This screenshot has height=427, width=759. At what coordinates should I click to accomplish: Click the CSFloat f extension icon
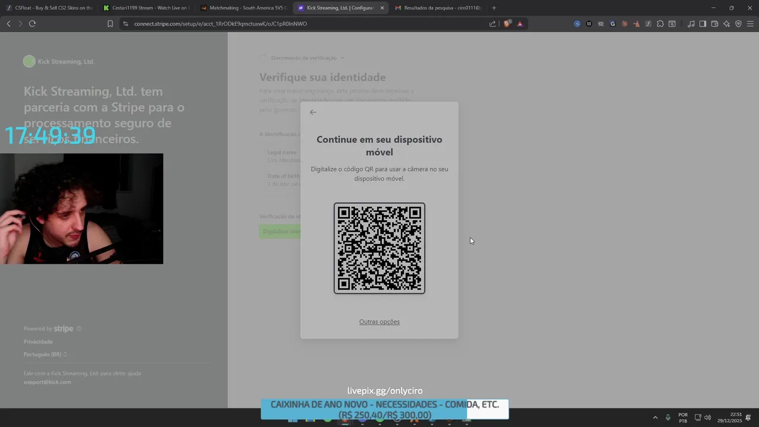(648, 24)
